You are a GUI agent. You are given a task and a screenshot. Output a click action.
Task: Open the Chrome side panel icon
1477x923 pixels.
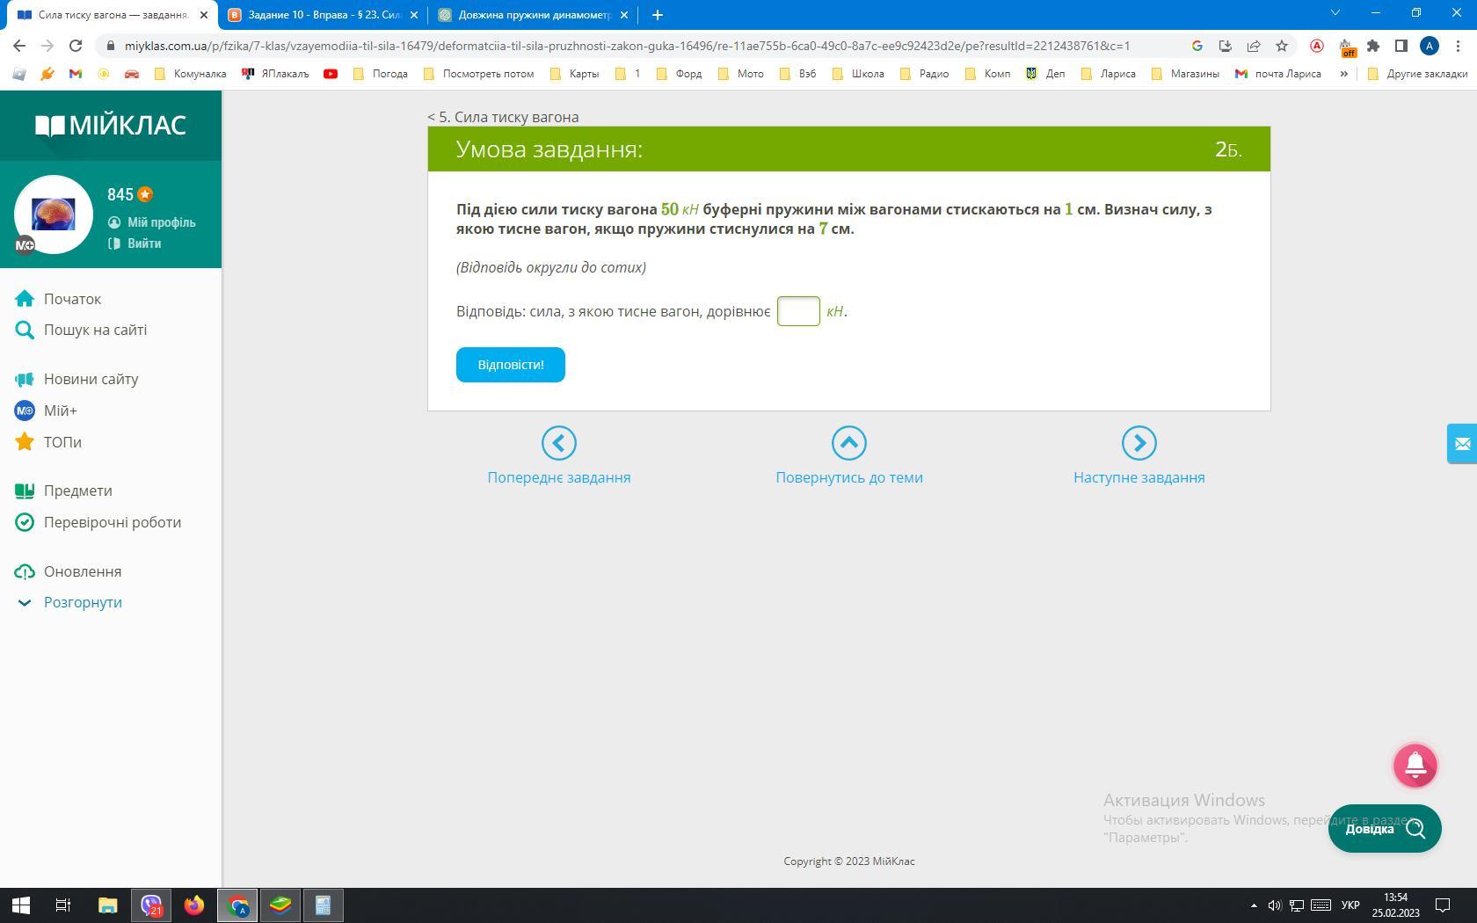tap(1401, 46)
